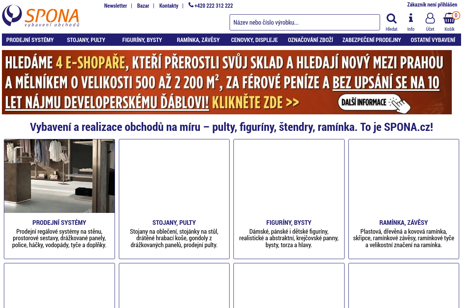This screenshot has height=308, width=463.
Task: Open Ostatní vybavení menu
Action: [x=433, y=40]
